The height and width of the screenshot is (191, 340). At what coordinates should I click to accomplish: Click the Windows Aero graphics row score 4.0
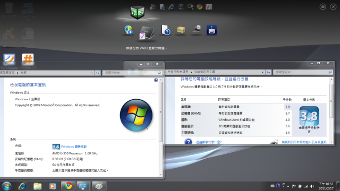pos(287,120)
